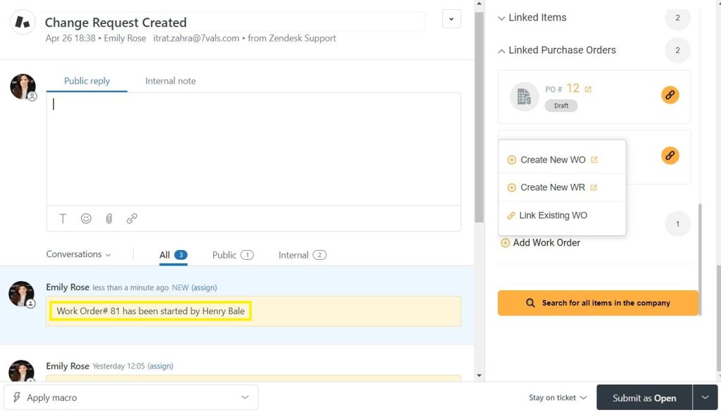Viewport: 721px width, 412px height.
Task: Click the purchase order document icon
Action: 524,96
